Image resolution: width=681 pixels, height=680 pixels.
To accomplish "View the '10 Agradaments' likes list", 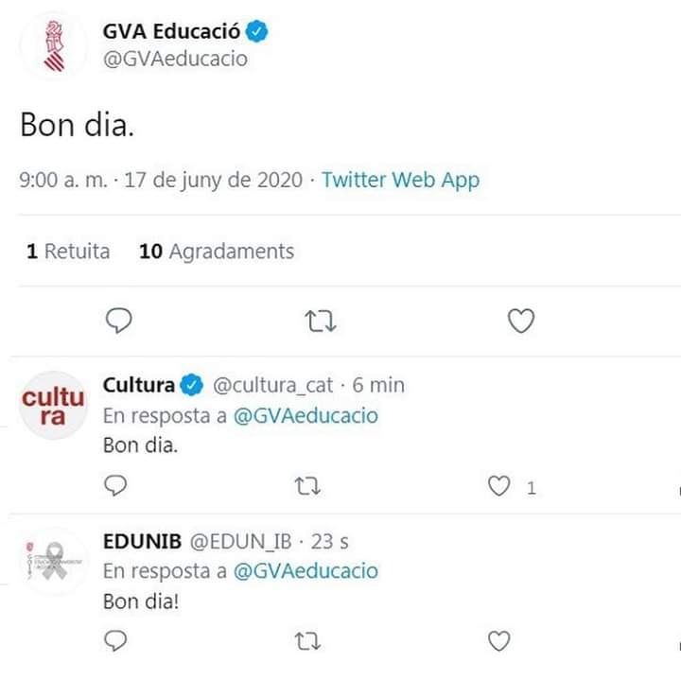I will (217, 252).
